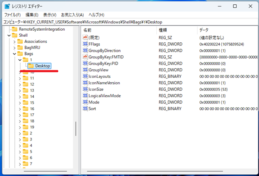Screen dimensions: 259x176
Task: Click REG_BINARY type in the Sort row
Action: point(170,109)
